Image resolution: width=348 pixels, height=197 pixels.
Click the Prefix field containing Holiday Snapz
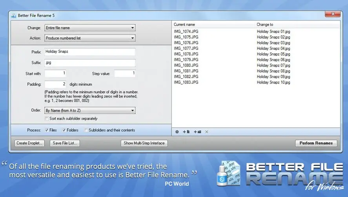point(90,52)
